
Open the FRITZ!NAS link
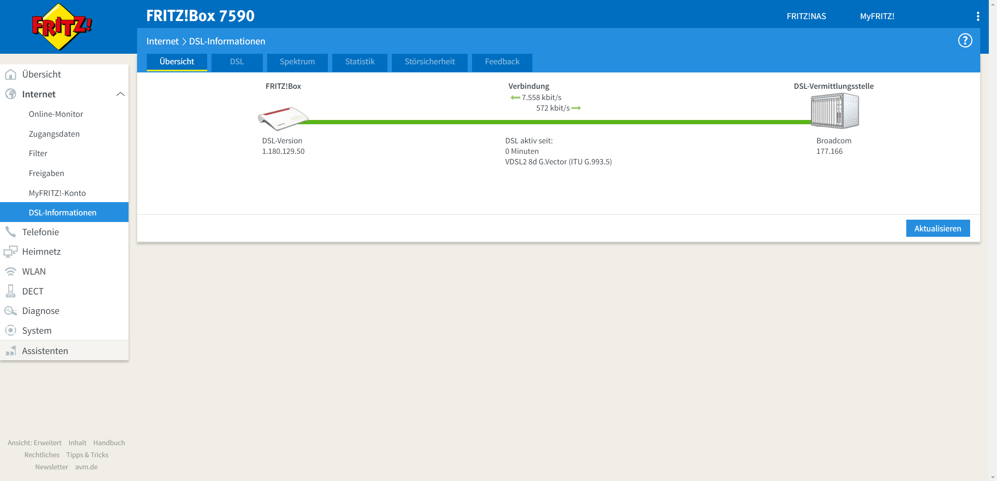pyautogui.click(x=806, y=16)
